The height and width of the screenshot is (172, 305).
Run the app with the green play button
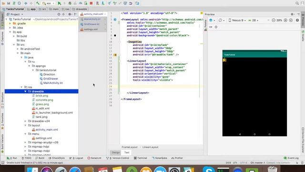click(x=59, y=3)
